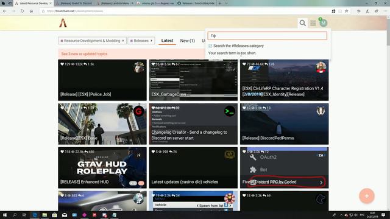Open Changelog Creator Discord topic
Viewport: 390px width, 219px height.
click(x=190, y=135)
